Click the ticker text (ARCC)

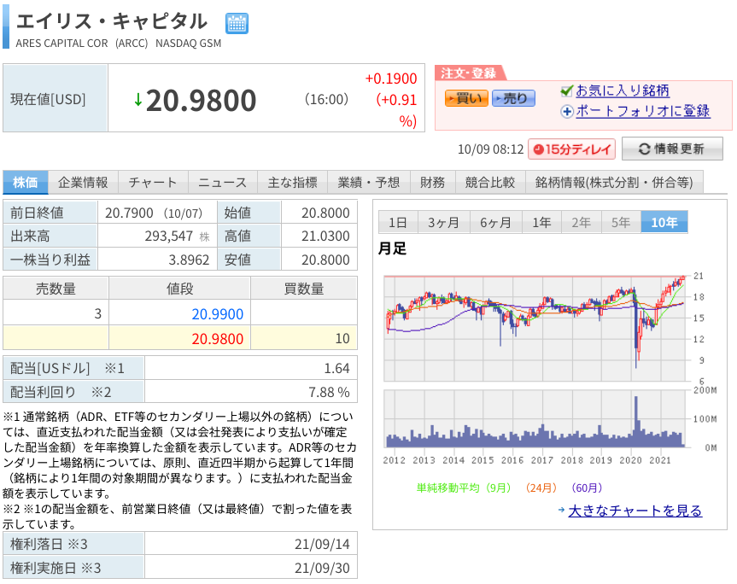(x=132, y=44)
